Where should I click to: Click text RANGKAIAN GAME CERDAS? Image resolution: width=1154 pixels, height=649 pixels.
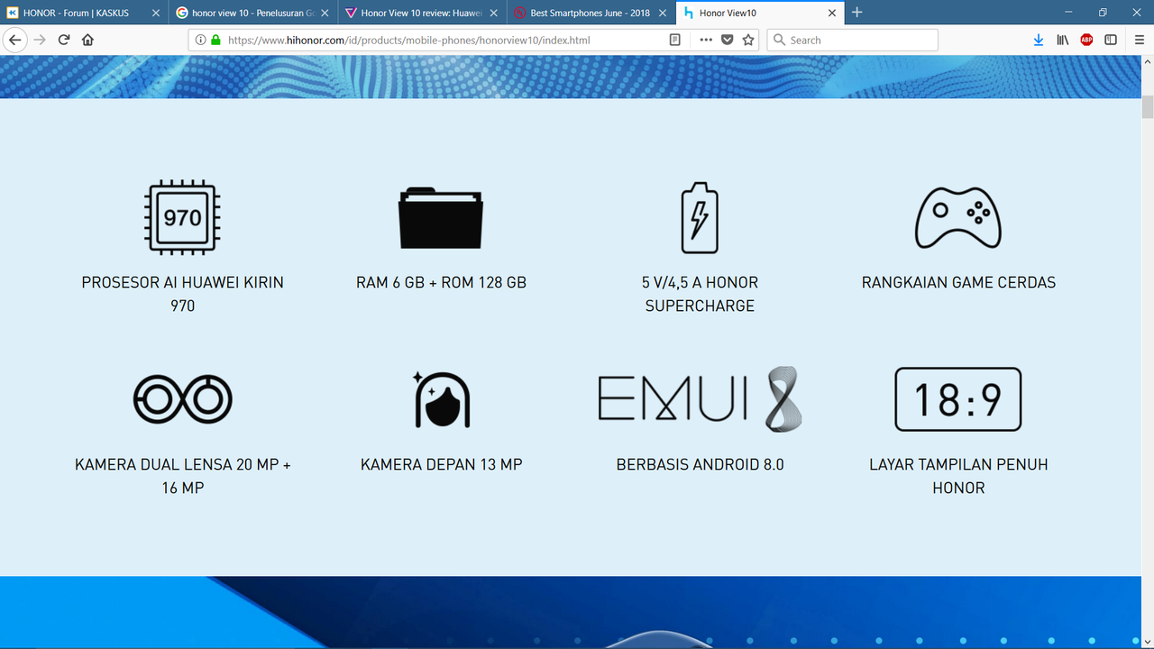(958, 282)
